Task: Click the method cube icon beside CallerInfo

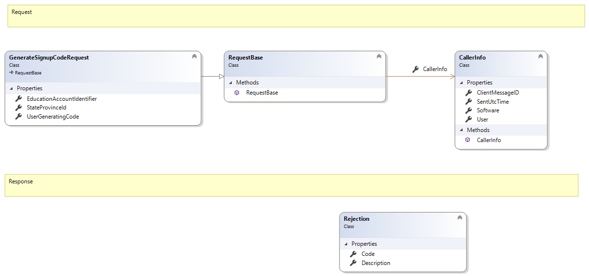Action: click(467, 140)
